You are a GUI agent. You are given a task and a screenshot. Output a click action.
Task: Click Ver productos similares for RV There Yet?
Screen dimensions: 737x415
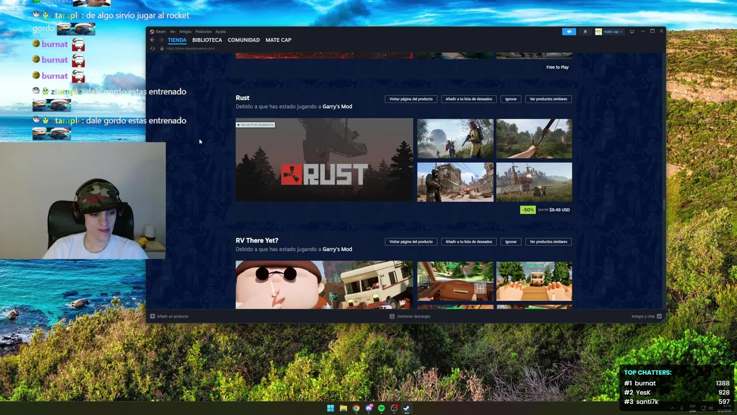click(x=548, y=242)
